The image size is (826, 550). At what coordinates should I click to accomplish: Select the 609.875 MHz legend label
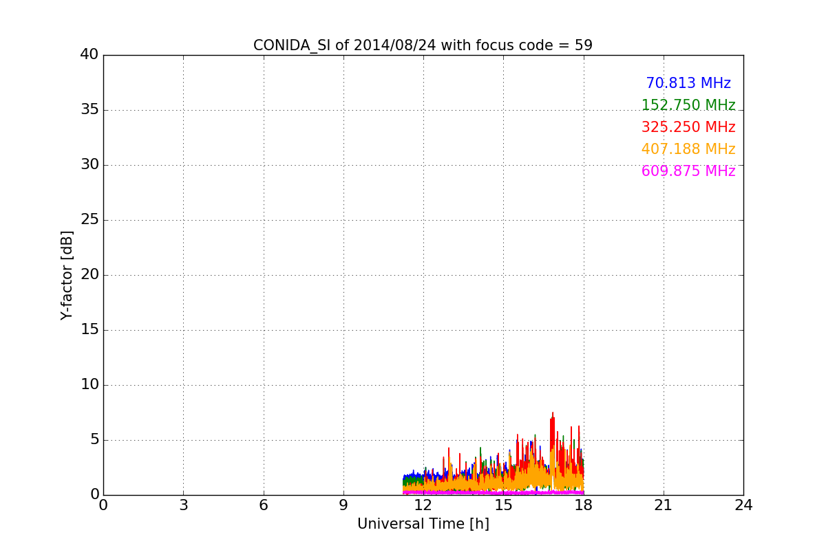tap(688, 171)
